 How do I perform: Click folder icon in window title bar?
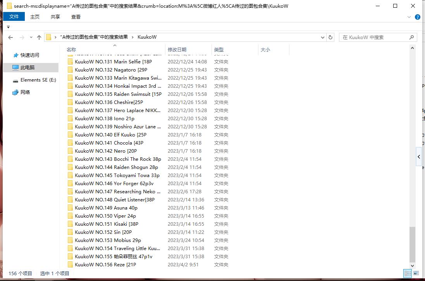9,6
